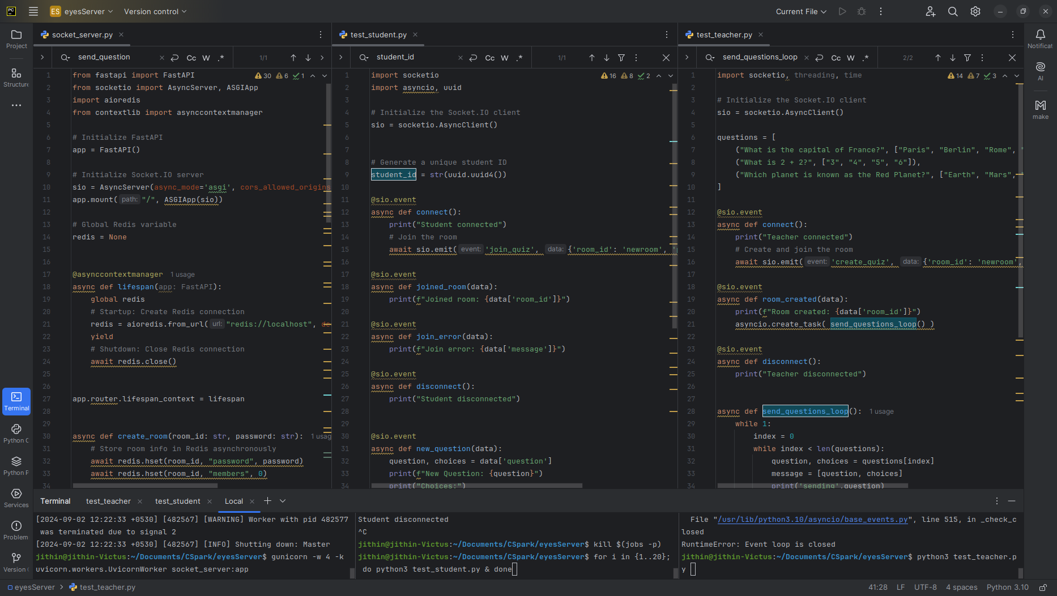
Task: Toggle Match Case in socket_server.py search
Action: pyautogui.click(x=191, y=58)
